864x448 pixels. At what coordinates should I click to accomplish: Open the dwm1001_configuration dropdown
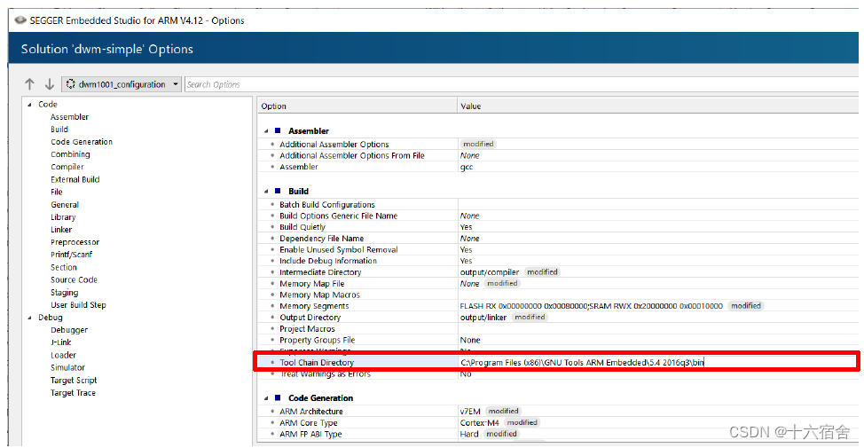pos(122,84)
